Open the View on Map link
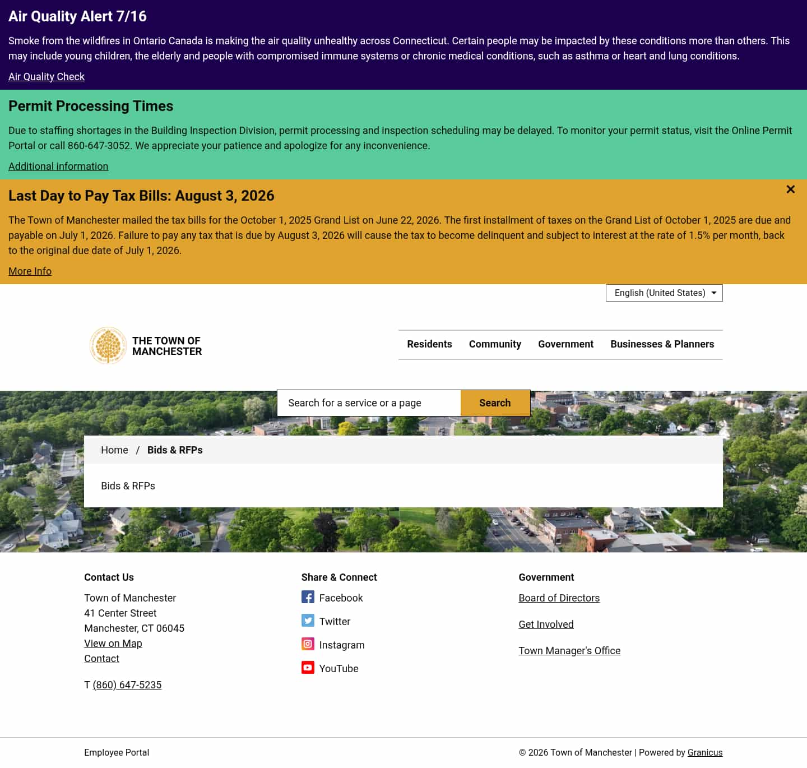The width and height of the screenshot is (807, 768). coord(113,644)
